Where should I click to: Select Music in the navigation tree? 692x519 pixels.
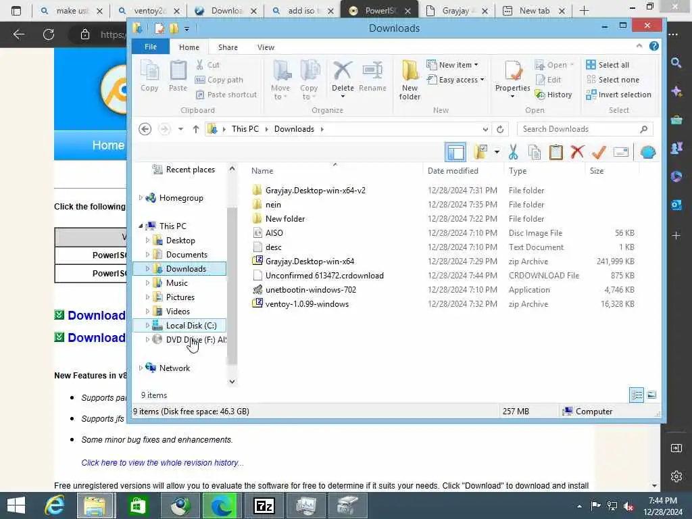(x=176, y=283)
